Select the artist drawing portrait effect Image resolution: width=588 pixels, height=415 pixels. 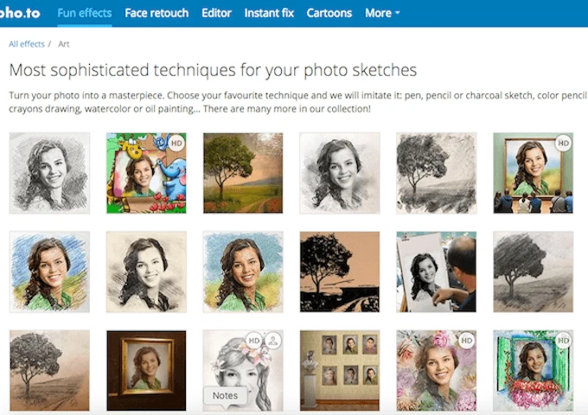[x=436, y=271]
